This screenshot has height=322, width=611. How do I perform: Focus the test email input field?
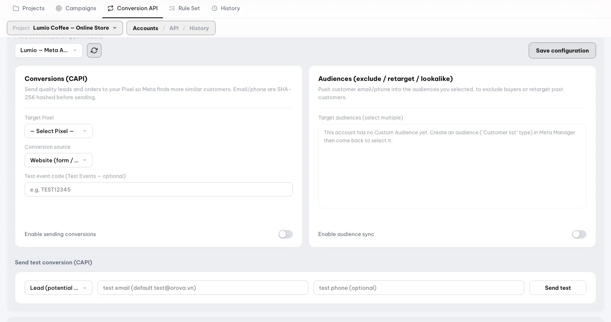coord(203,288)
